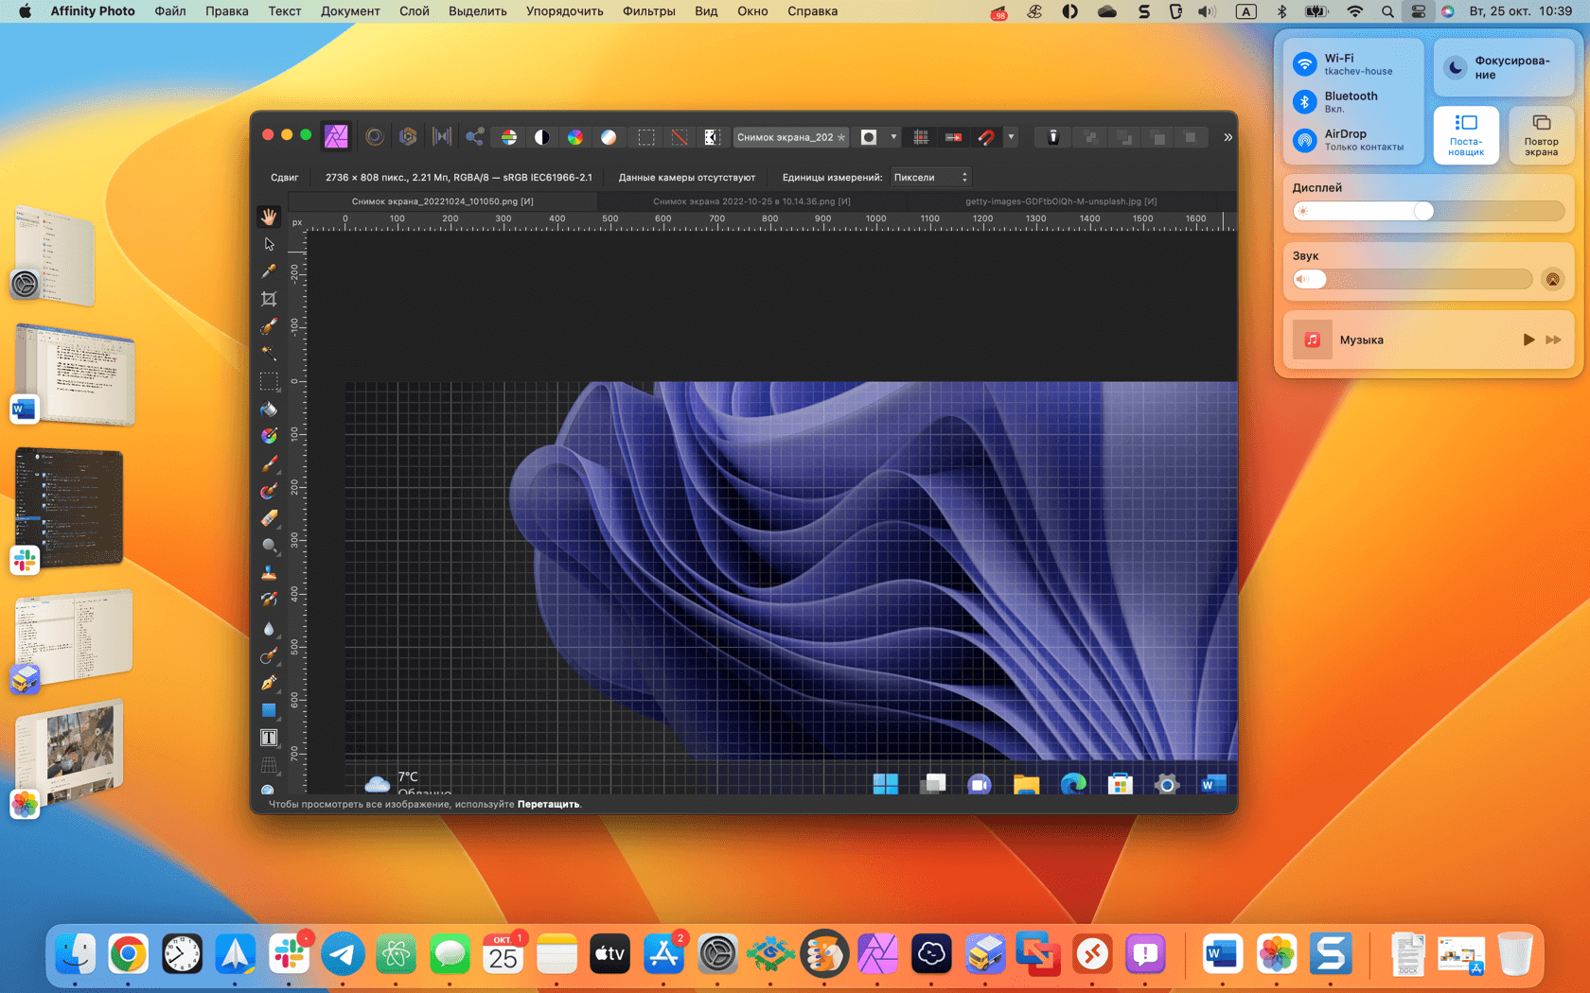Expand the hidden toolbar items chevron
The image size is (1590, 993).
click(1228, 137)
